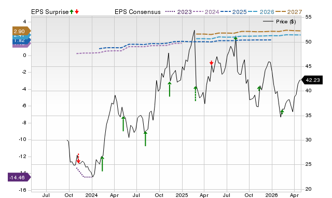
Task: Click the purple -14.46 value tag
Action: point(19,177)
